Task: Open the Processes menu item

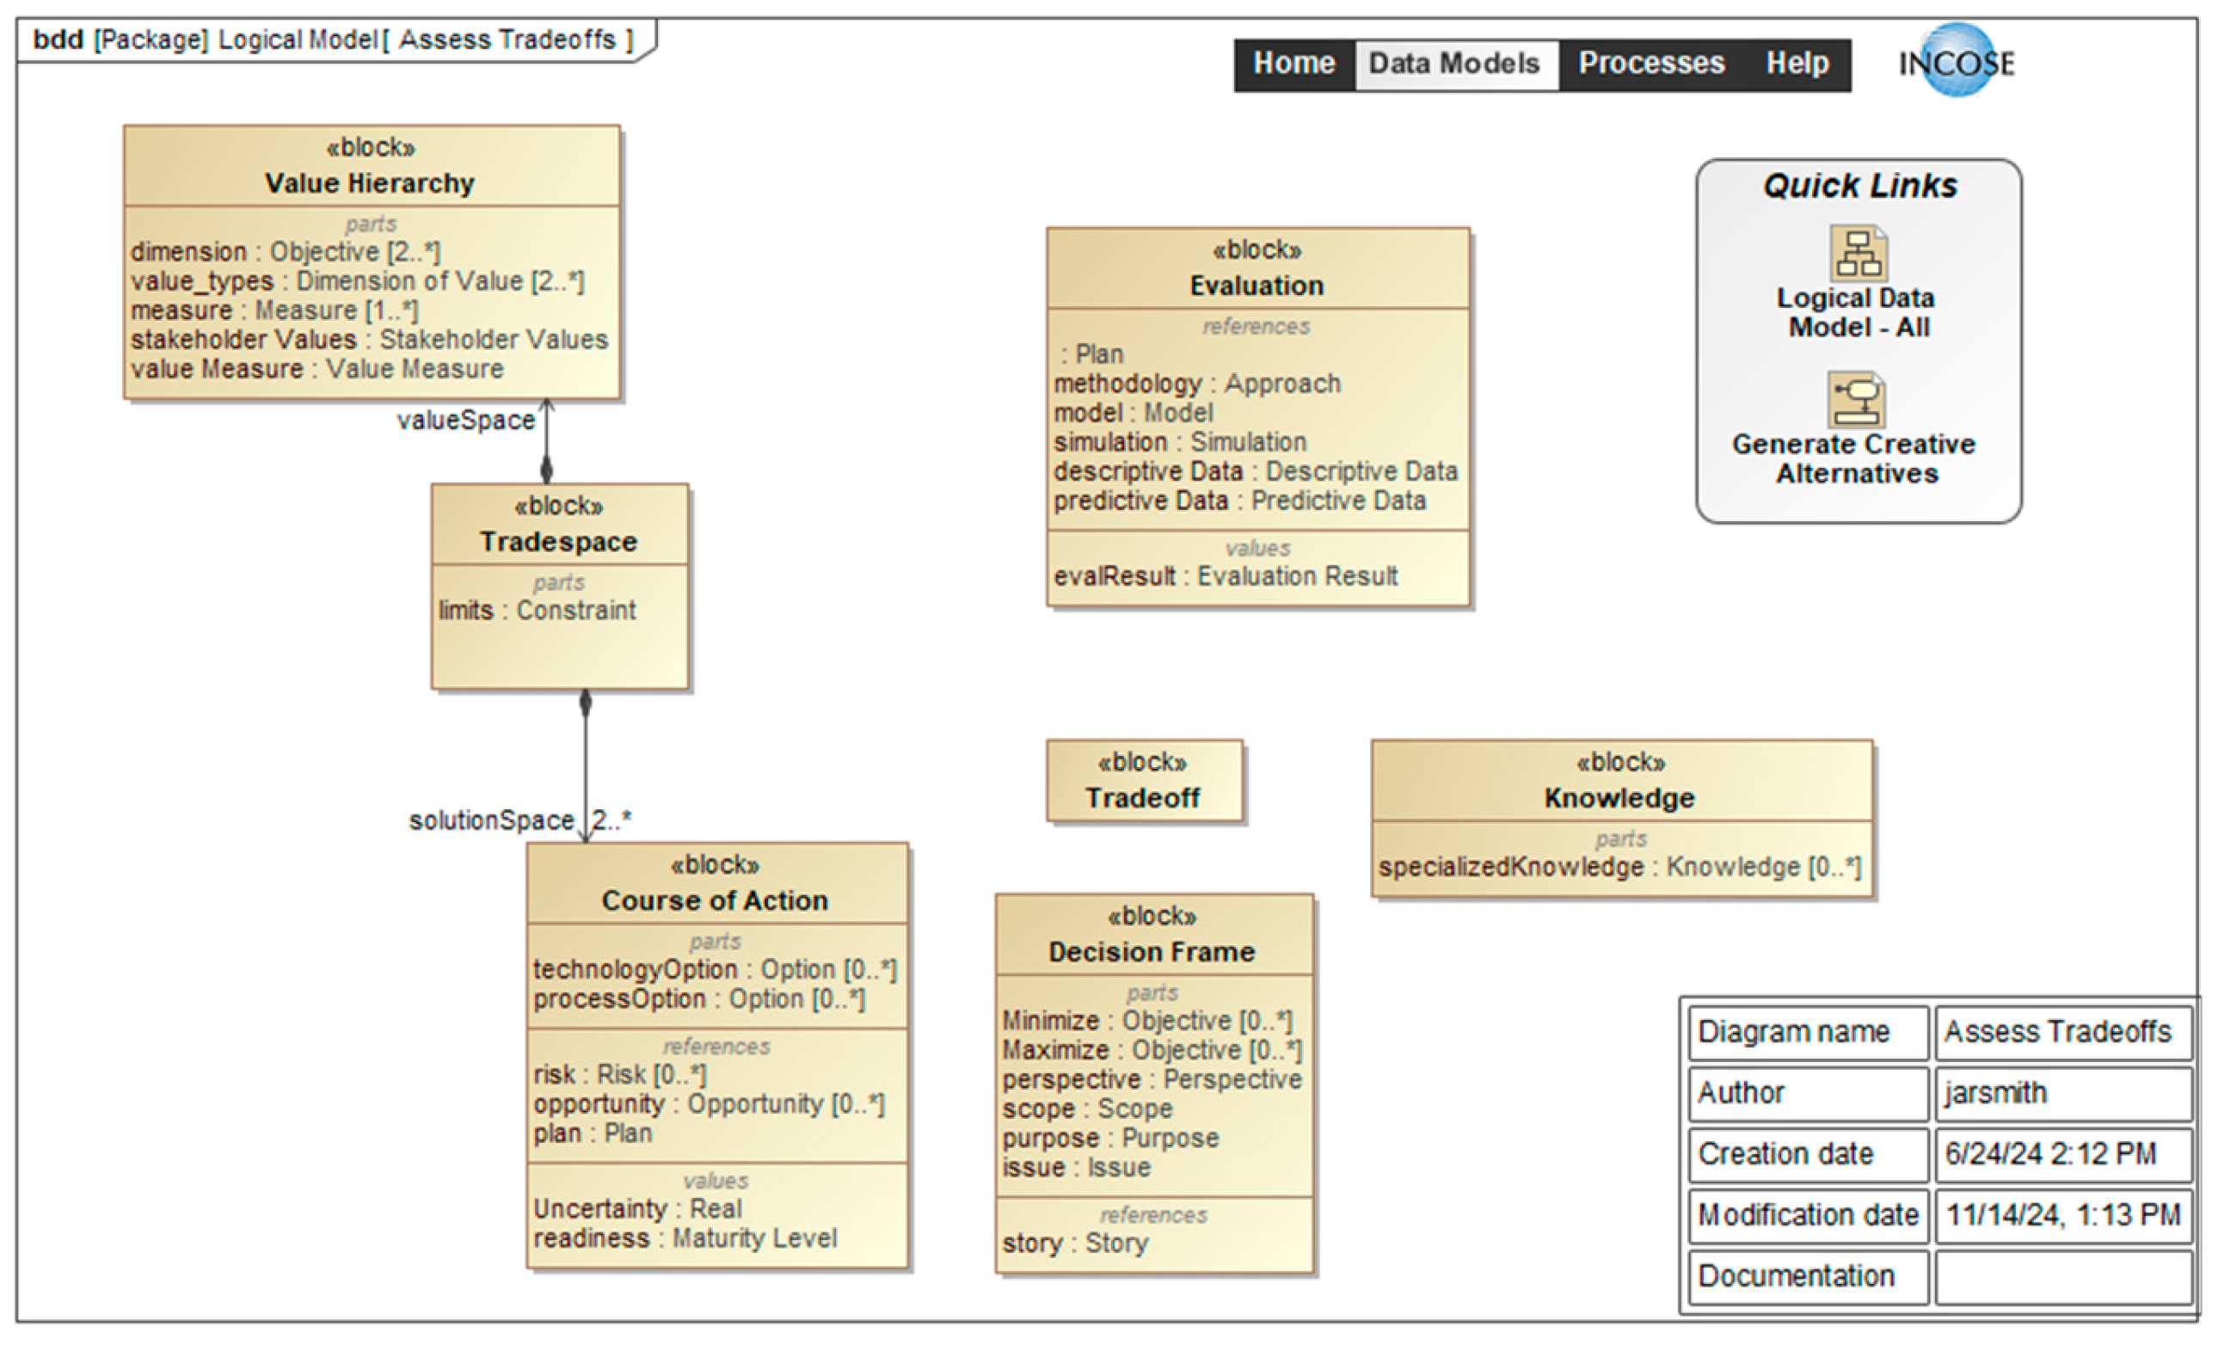Action: pyautogui.click(x=1651, y=63)
